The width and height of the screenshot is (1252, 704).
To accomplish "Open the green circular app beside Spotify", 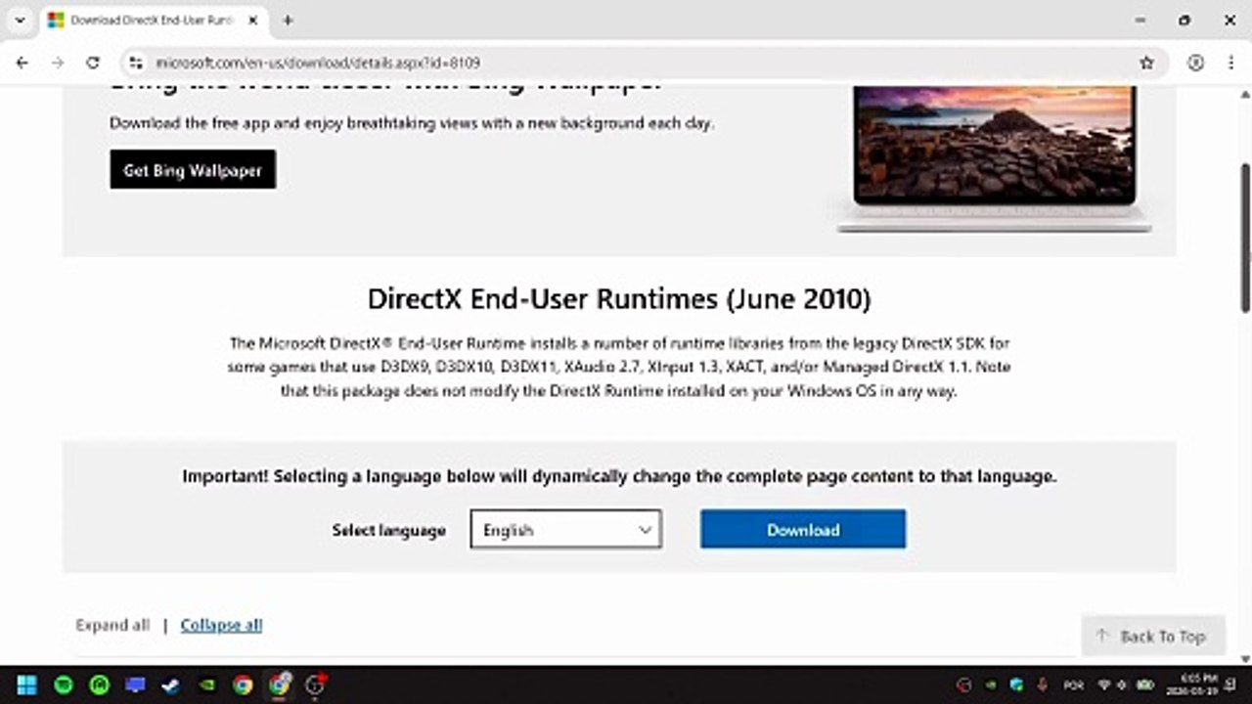I will click(100, 684).
